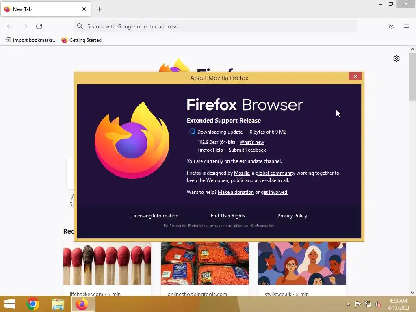
Task: Open the What's new link
Action: click(x=252, y=142)
